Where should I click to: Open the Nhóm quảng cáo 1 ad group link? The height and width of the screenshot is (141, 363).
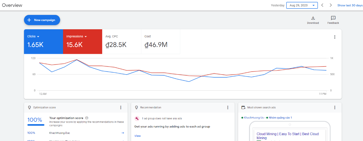(x=280, y=118)
